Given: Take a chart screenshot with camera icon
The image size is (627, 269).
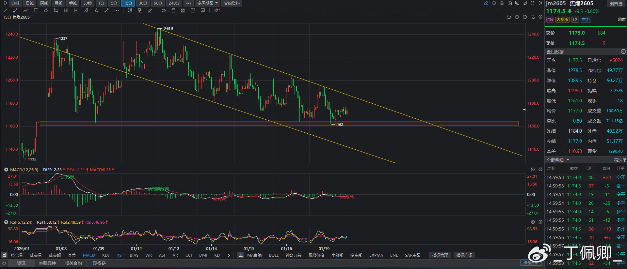Looking at the screenshot, I should pyautogui.click(x=510, y=3).
